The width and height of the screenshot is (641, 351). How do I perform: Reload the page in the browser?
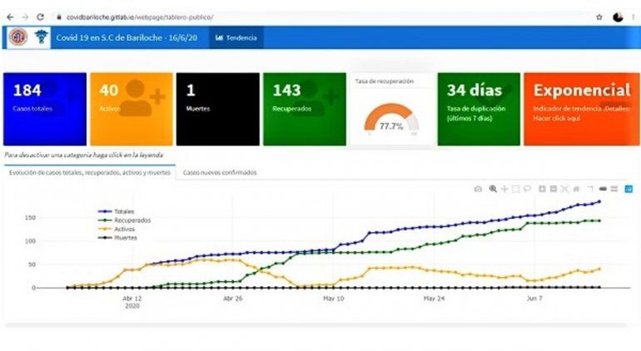pos(40,17)
